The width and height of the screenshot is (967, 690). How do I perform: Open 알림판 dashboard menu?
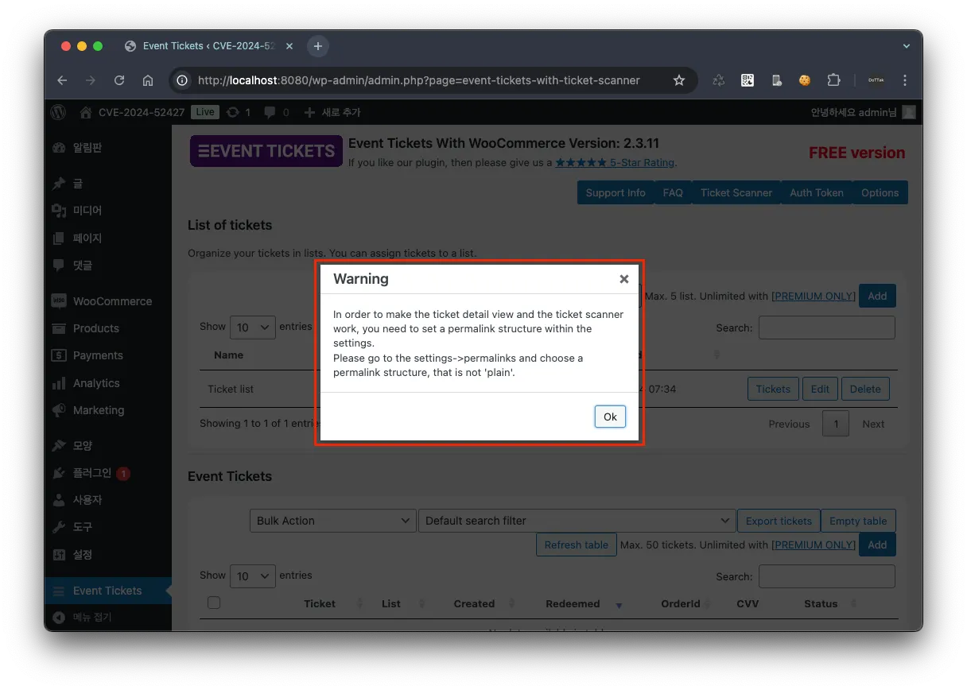(108, 148)
